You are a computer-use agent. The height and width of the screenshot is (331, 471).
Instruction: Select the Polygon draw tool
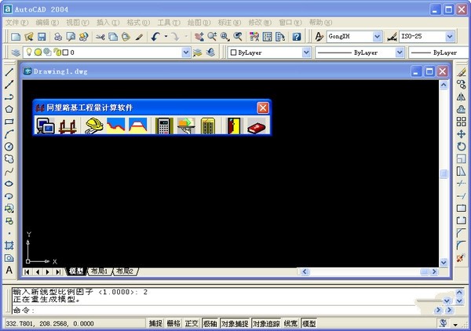9,109
